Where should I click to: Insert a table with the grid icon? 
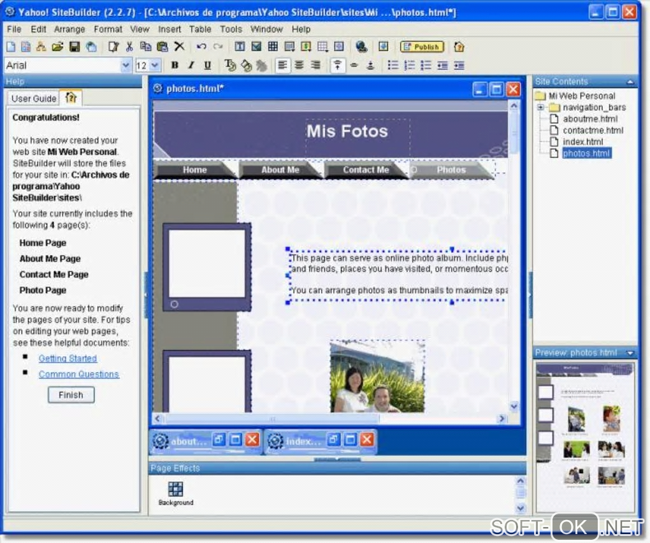click(x=273, y=47)
